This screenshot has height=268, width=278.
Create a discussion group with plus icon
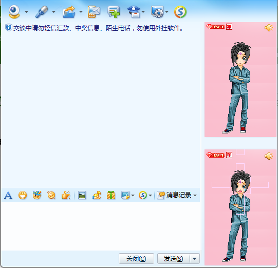pos(114,12)
